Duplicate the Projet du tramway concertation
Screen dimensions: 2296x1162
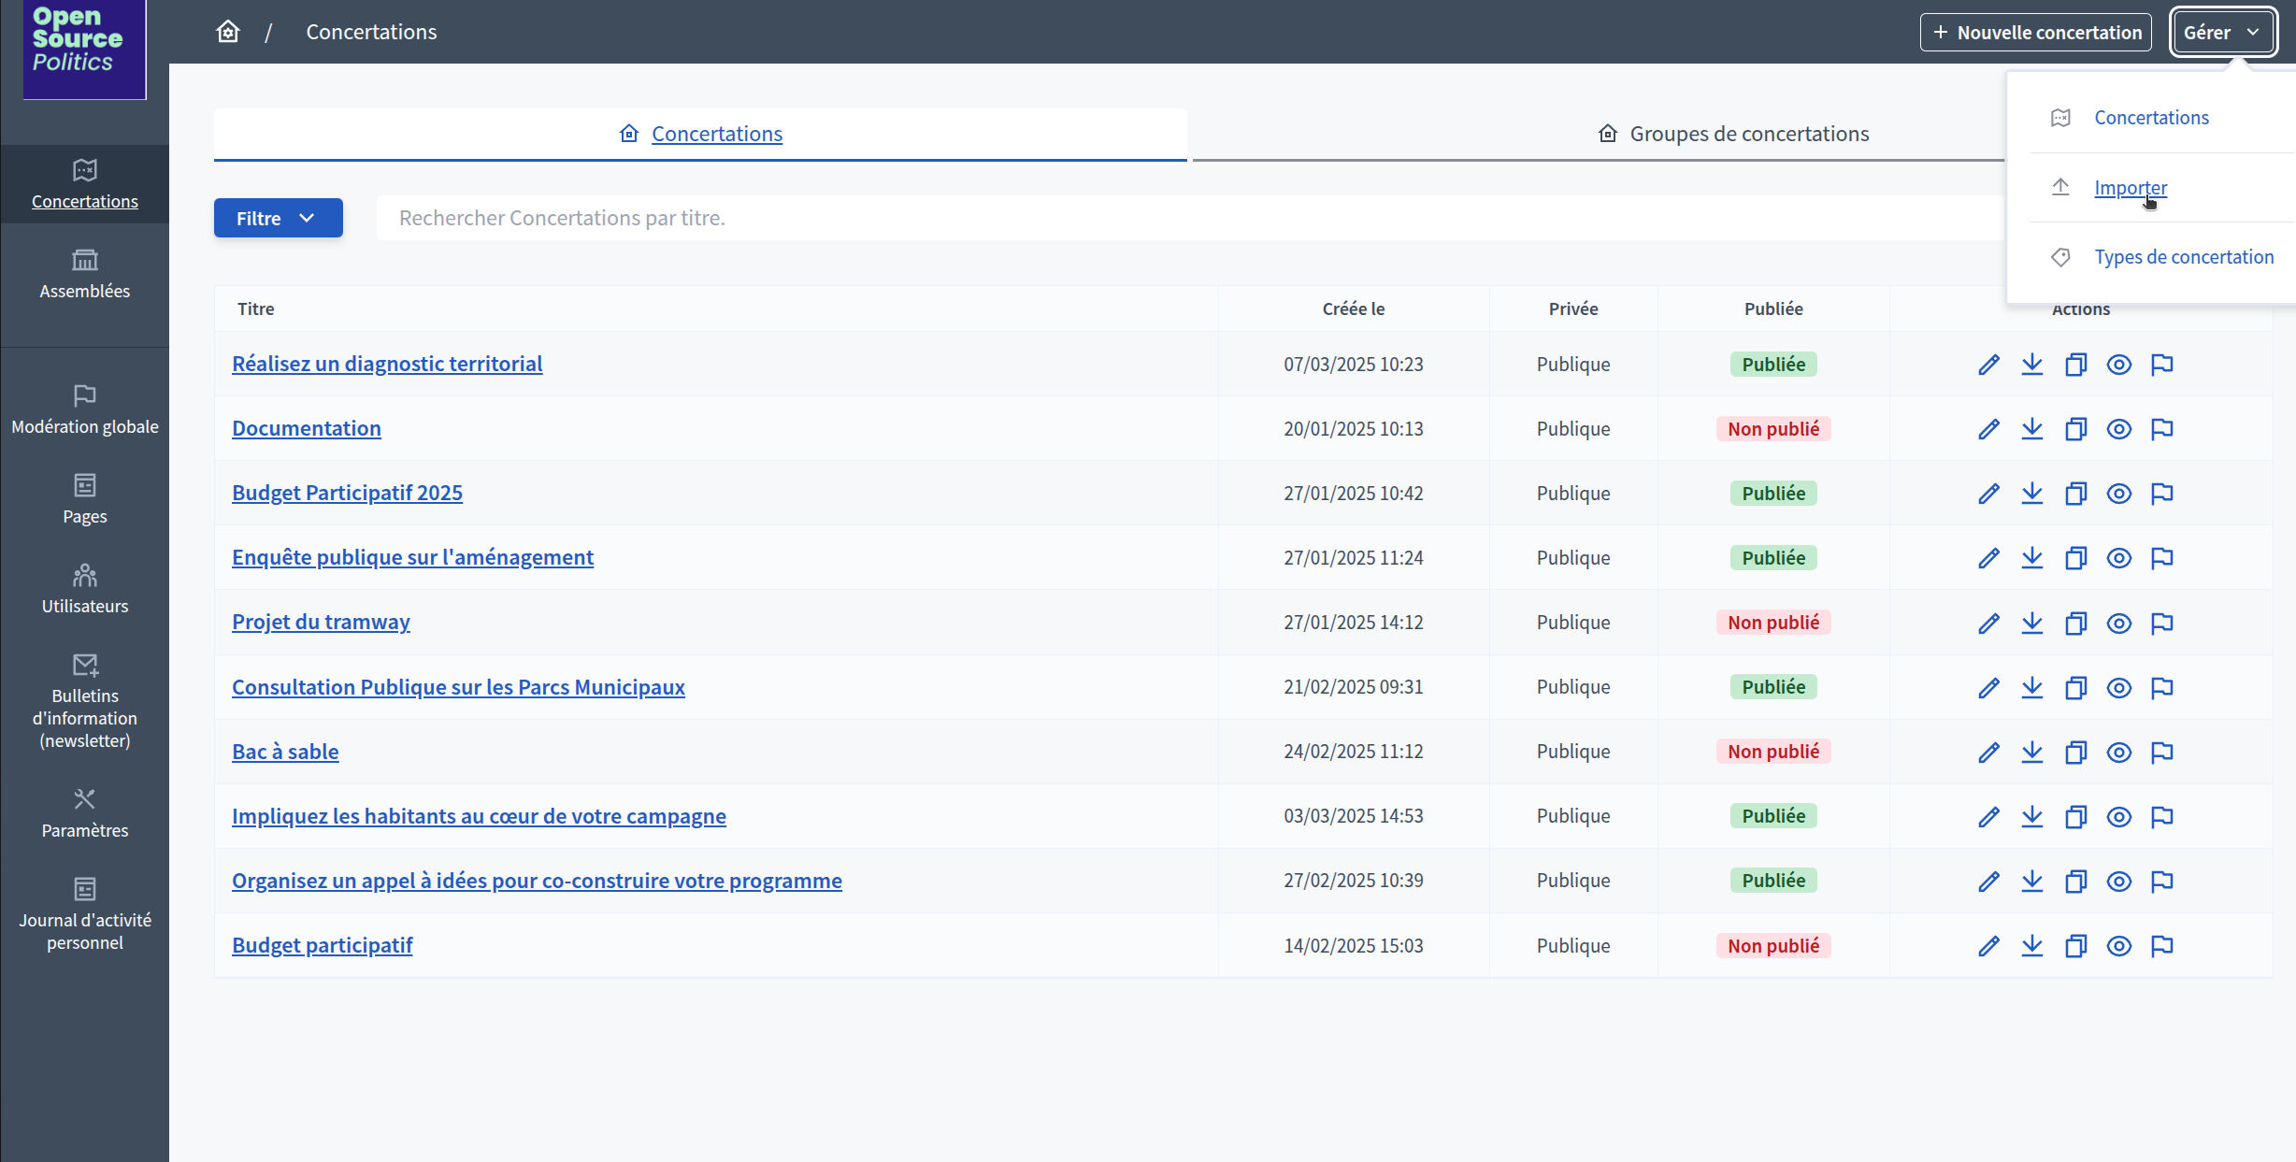pyautogui.click(x=2075, y=623)
